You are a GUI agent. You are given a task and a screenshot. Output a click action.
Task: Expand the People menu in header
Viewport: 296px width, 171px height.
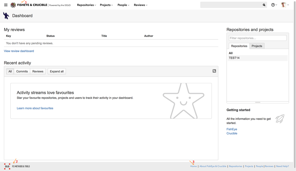click(x=123, y=5)
